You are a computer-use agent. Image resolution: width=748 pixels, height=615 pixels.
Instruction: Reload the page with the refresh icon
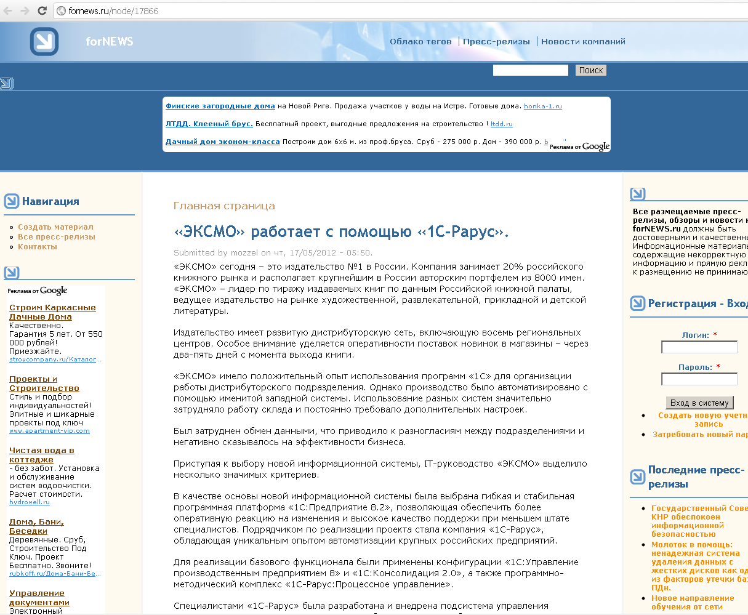point(42,10)
